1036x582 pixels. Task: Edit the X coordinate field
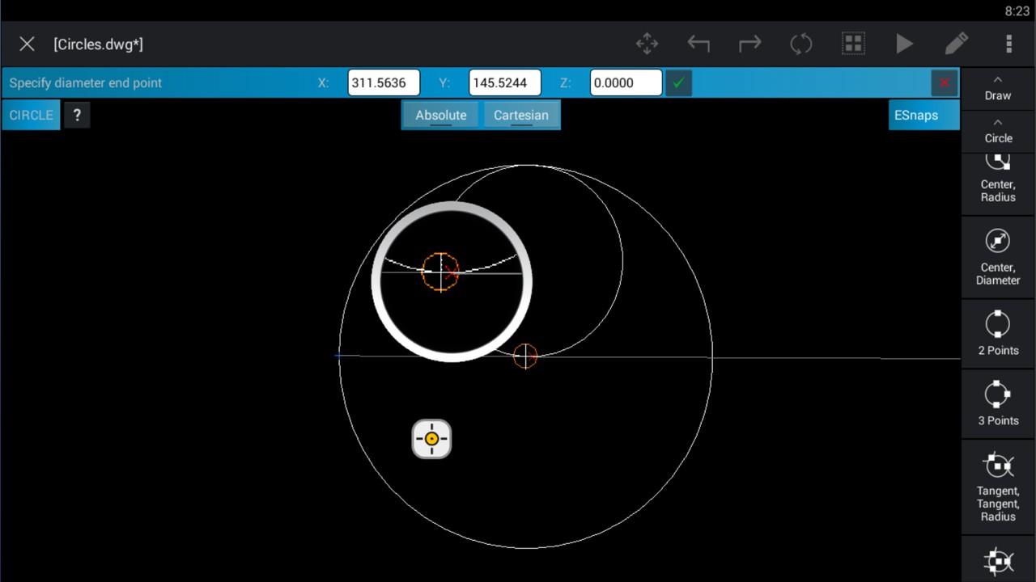coord(384,82)
